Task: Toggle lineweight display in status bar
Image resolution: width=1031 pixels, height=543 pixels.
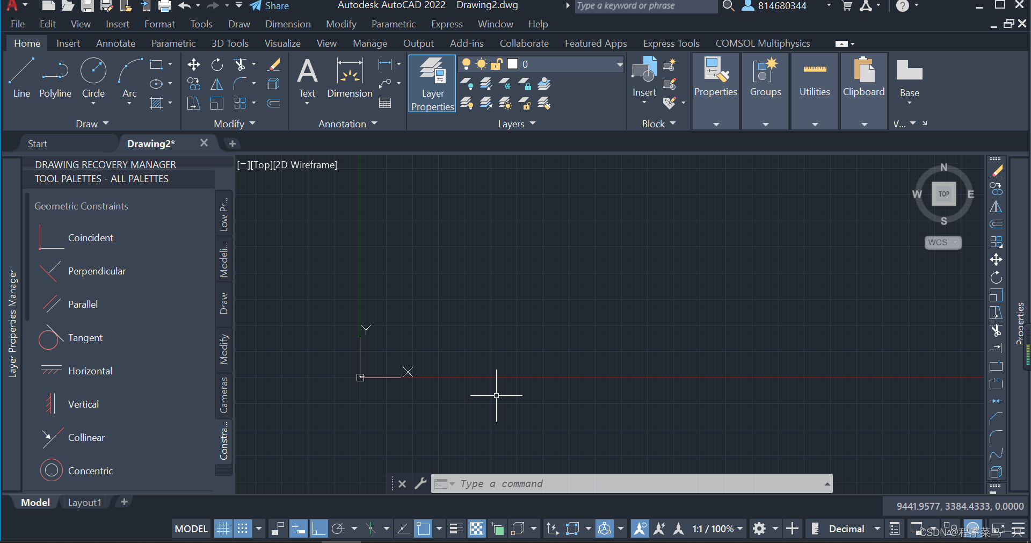Action: click(x=456, y=529)
